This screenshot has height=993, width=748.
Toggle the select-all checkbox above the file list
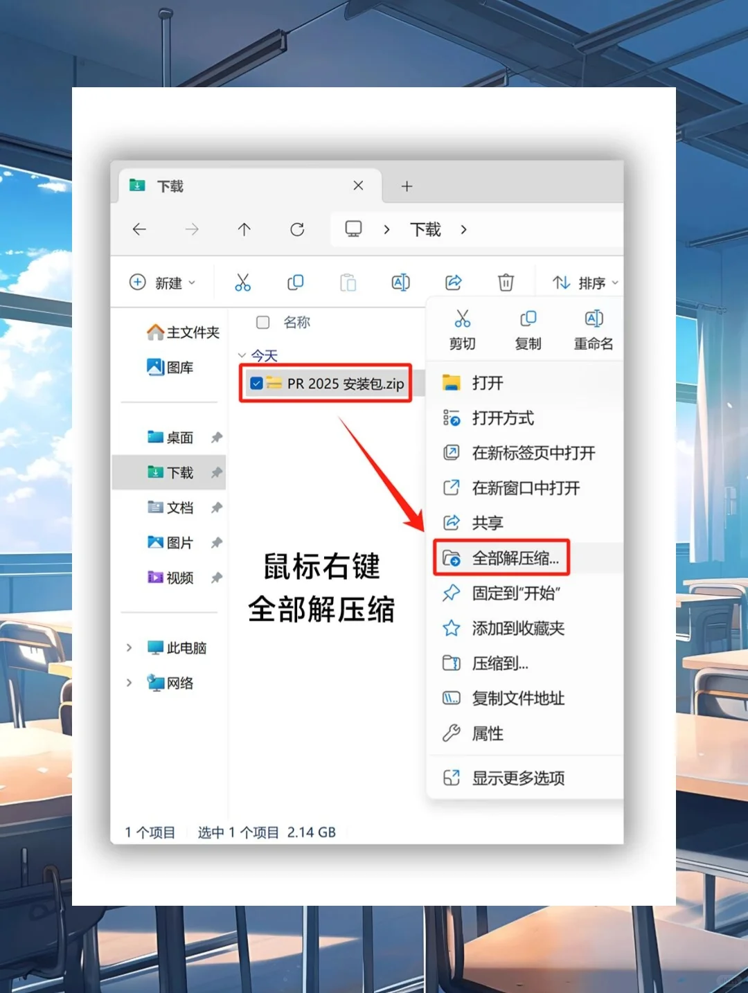coord(263,322)
